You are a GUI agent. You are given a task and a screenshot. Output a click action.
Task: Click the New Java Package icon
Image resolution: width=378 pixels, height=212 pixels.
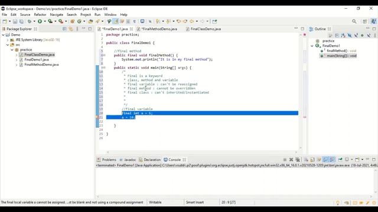[x=72, y=21]
